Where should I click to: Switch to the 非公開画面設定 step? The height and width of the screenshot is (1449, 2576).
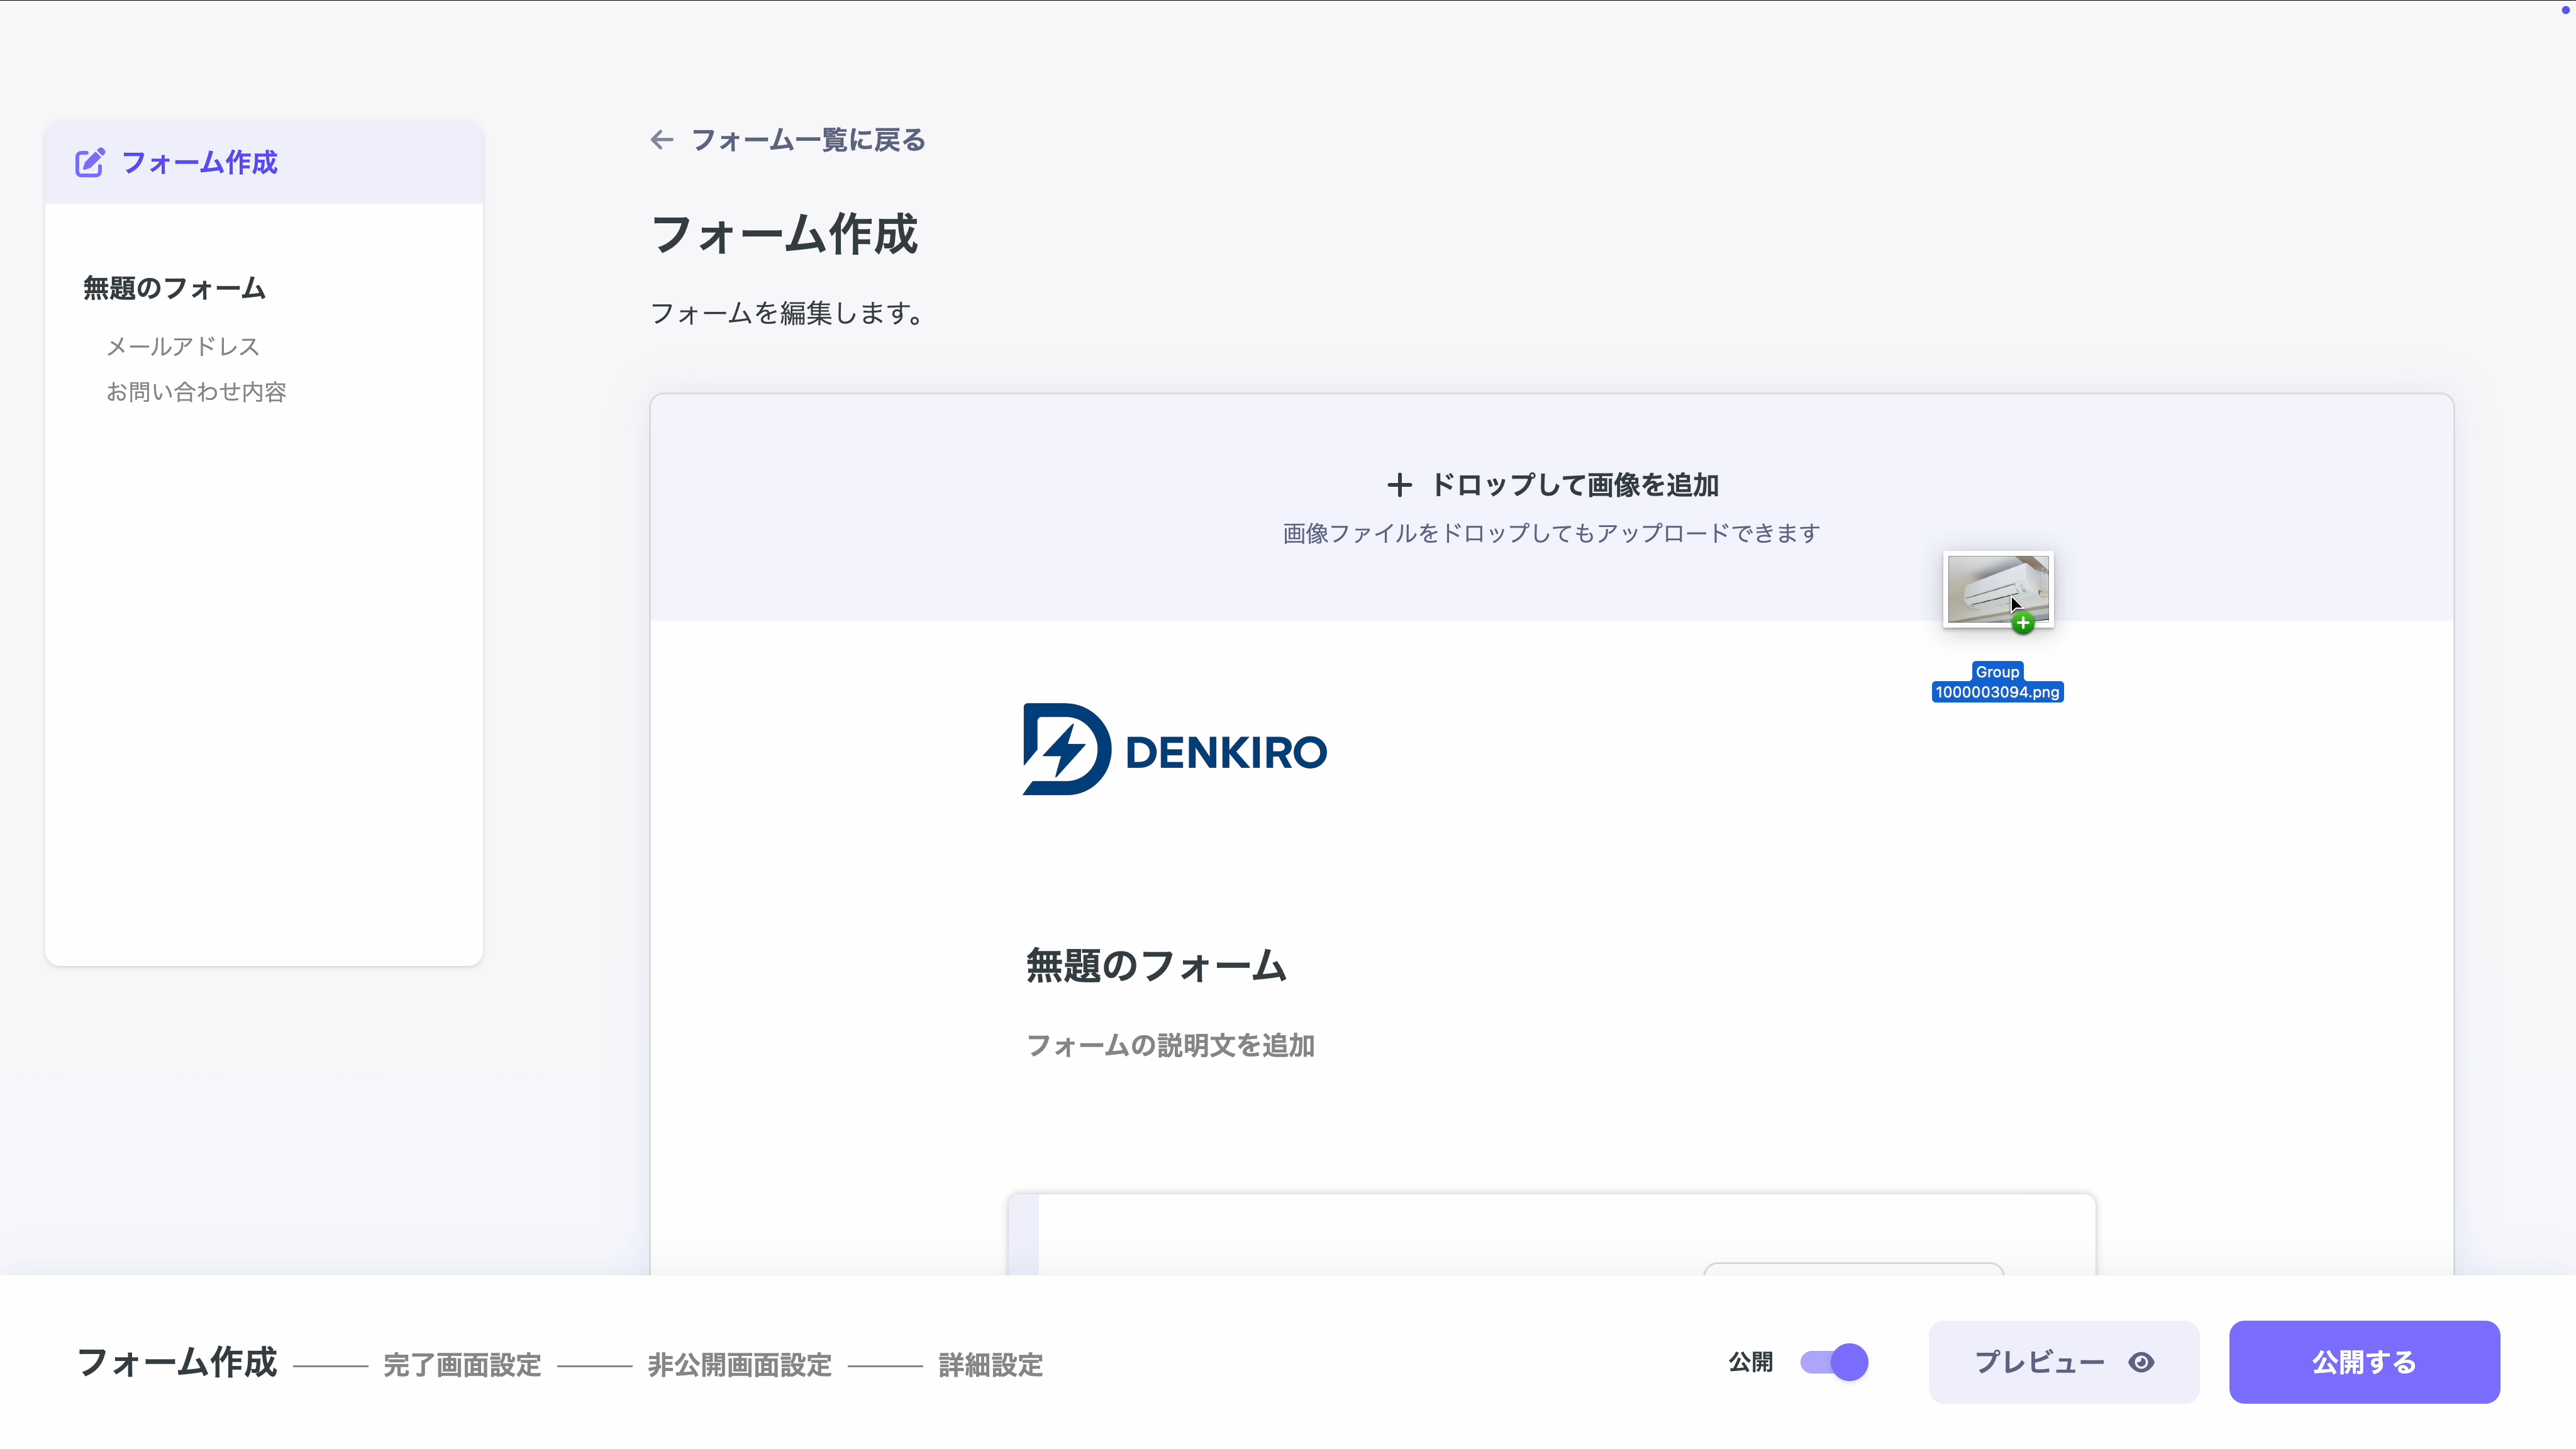click(740, 1364)
